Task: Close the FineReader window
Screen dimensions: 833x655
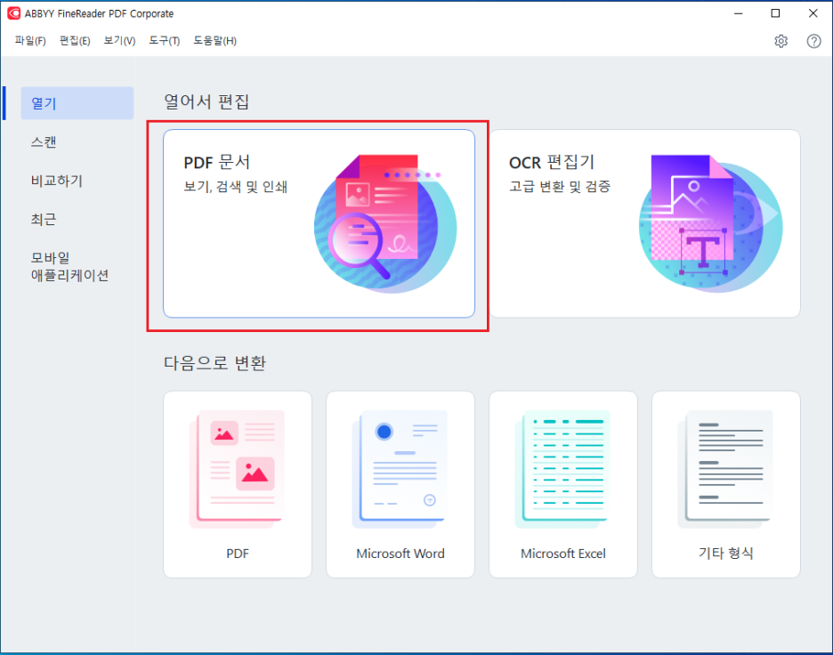Action: click(813, 13)
